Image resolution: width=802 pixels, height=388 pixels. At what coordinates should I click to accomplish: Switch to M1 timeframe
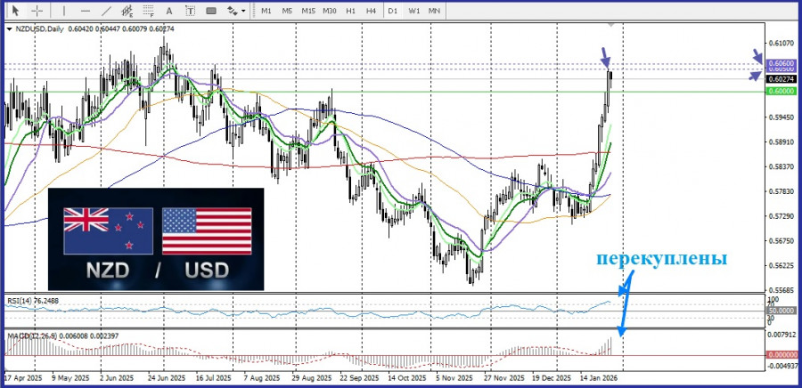(266, 11)
